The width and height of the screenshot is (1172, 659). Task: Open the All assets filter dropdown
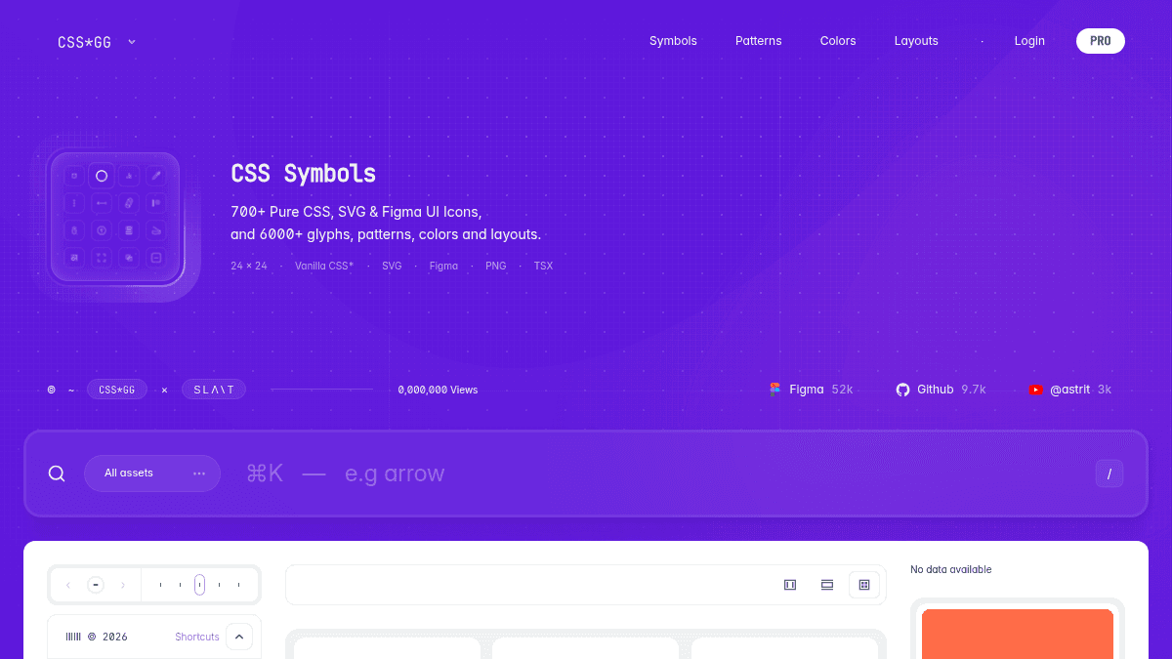pos(152,474)
